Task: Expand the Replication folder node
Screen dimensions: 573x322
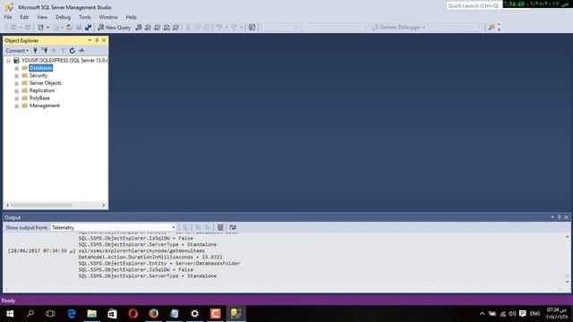Action: coord(16,91)
